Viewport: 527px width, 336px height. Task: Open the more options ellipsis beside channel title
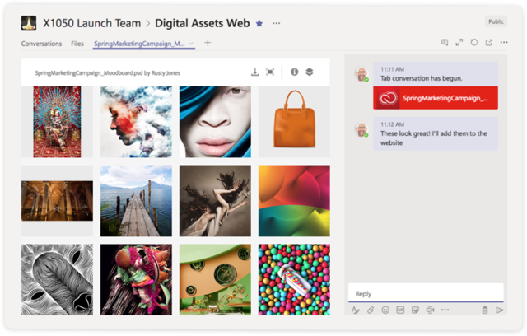[277, 23]
